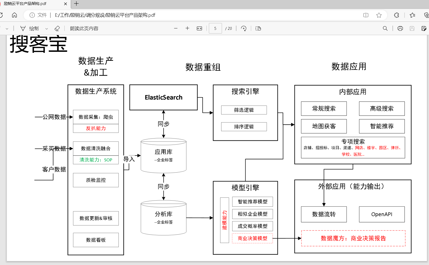Click 地图获客 box
Viewport: 429px width, 265px height.
pos(324,126)
